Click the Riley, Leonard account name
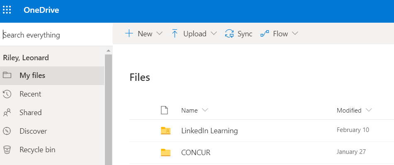Screen dimensions: 394x165 coord(26,58)
